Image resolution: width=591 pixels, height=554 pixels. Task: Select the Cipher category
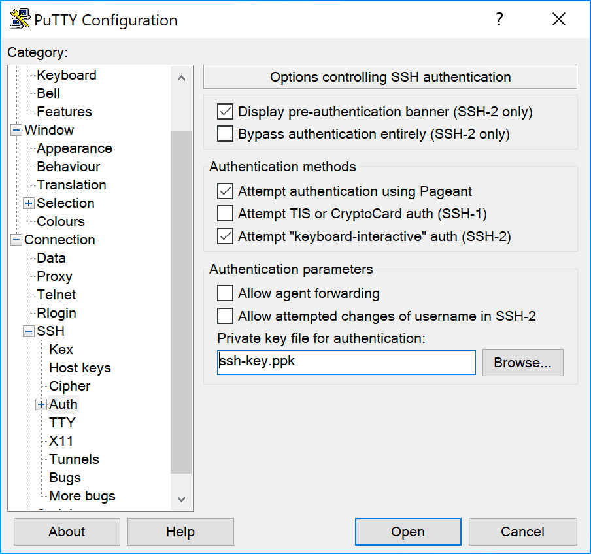coord(69,386)
